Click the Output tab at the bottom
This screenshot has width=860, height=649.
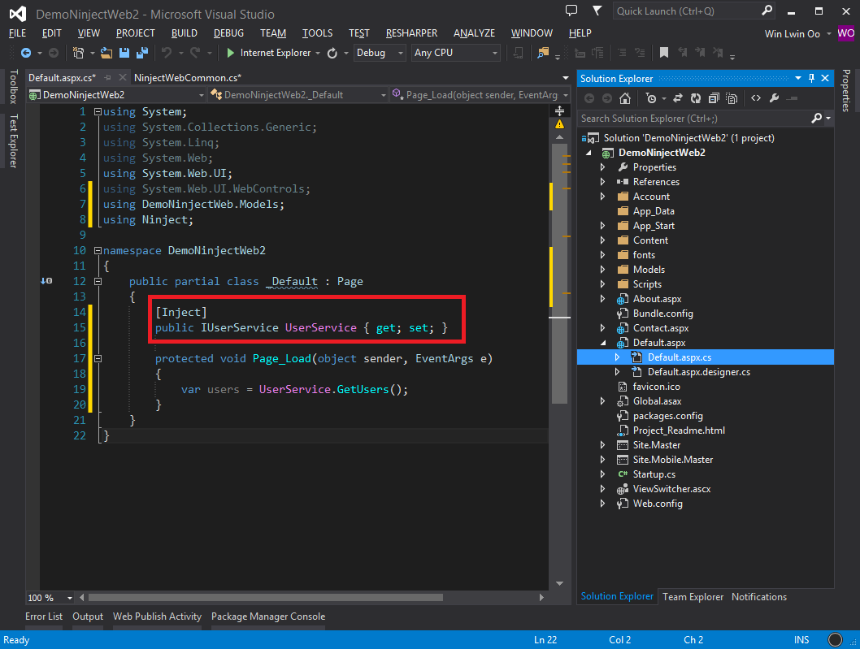coord(88,617)
